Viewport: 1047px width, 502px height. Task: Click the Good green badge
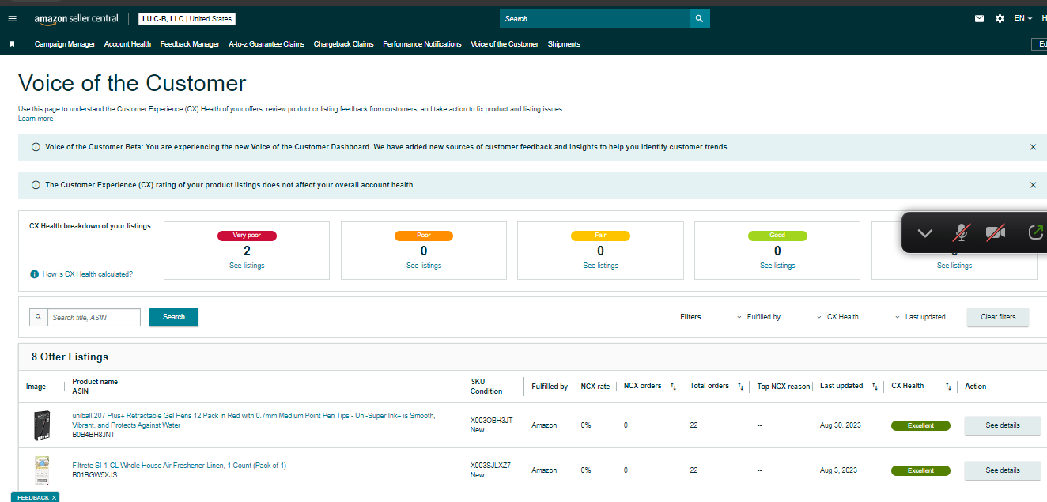(777, 236)
